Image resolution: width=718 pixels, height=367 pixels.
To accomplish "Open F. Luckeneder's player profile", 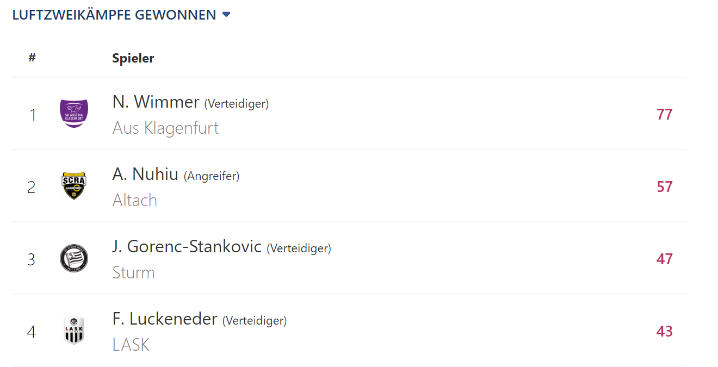I will click(165, 319).
